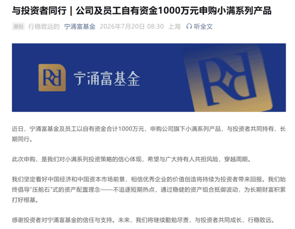295x229 pixels.
Task: Click the 原创 original tag
Action: 18,27
